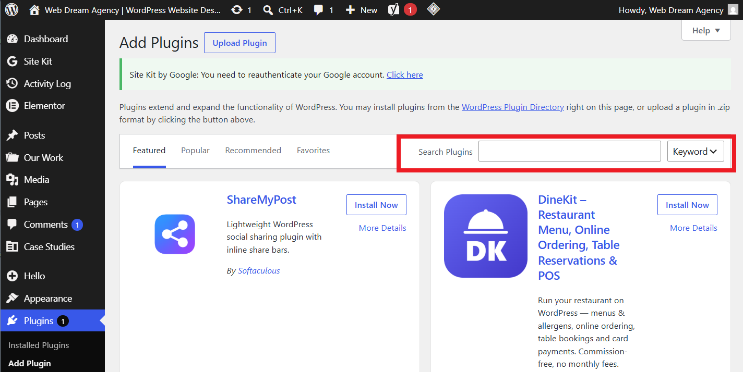Click the Our Work folder icon
Screen dimensions: 743x372
coord(13,157)
